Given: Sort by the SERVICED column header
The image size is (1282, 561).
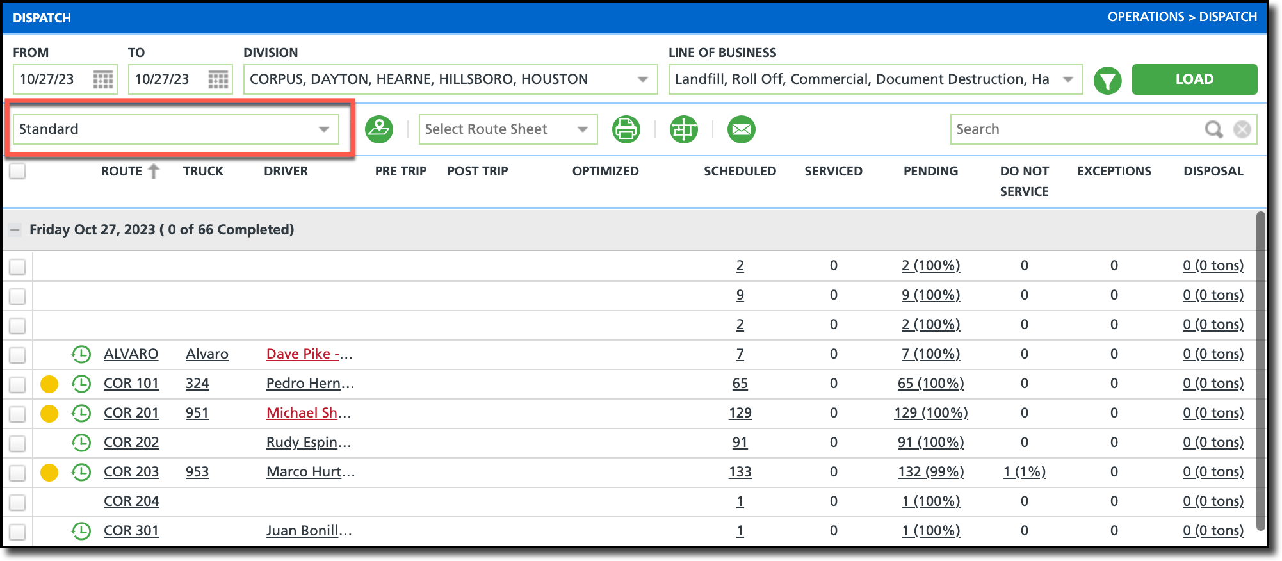Looking at the screenshot, I should (833, 171).
